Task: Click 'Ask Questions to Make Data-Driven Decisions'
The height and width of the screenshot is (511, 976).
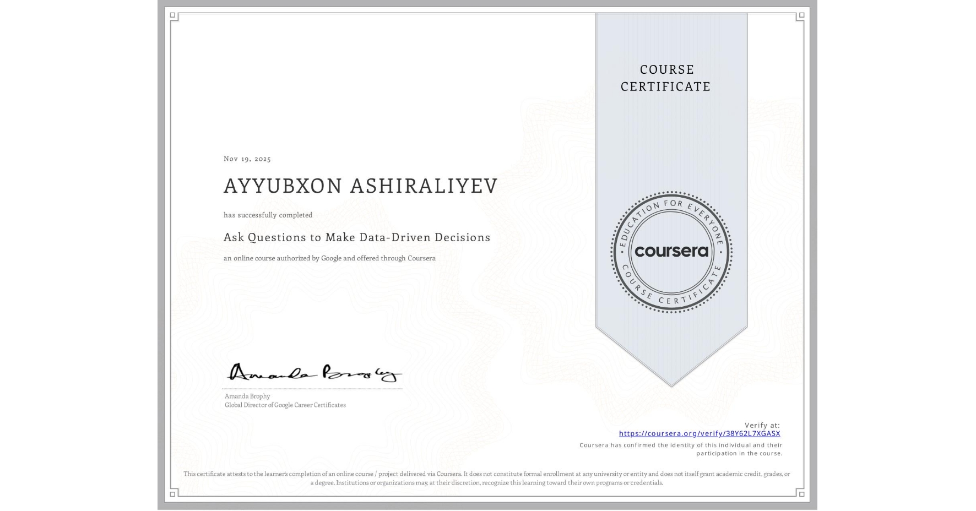Action: 357,237
